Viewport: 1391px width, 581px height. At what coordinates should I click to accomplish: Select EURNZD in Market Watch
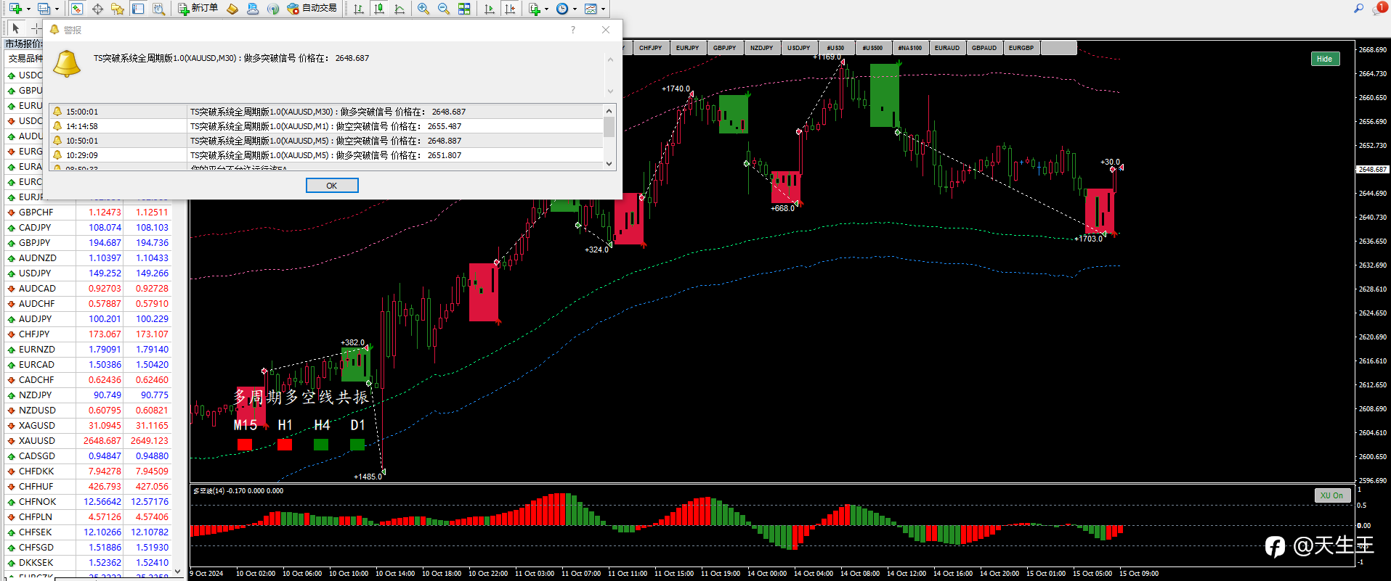point(88,350)
